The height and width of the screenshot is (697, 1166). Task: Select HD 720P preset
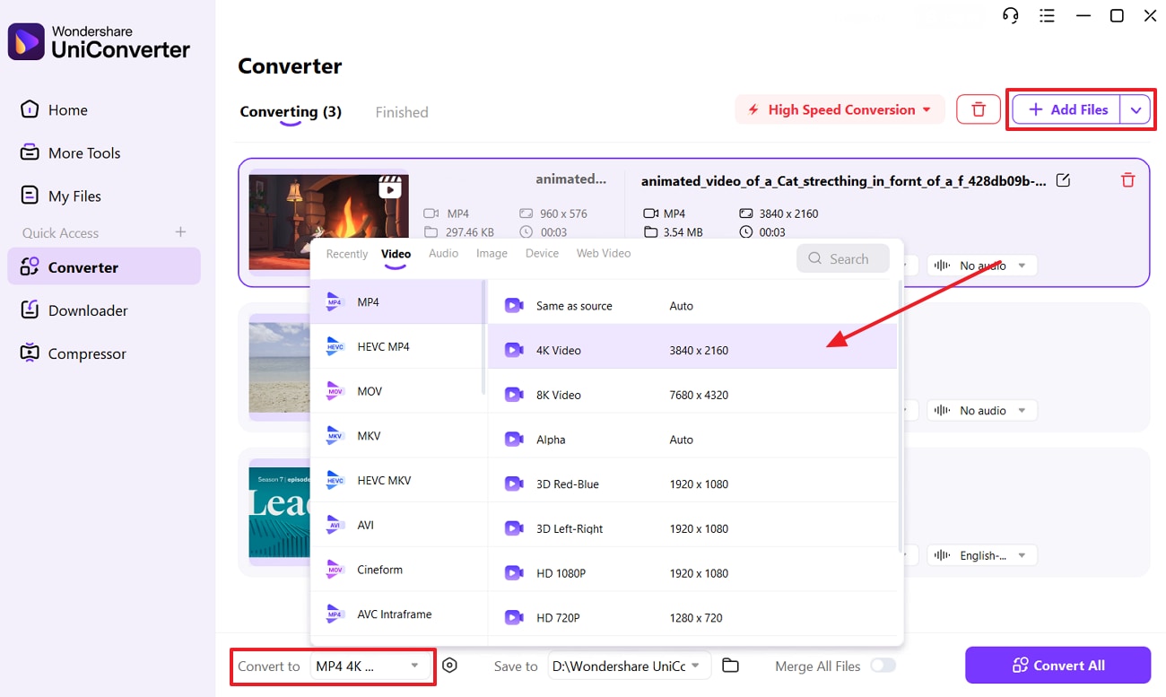click(x=692, y=617)
